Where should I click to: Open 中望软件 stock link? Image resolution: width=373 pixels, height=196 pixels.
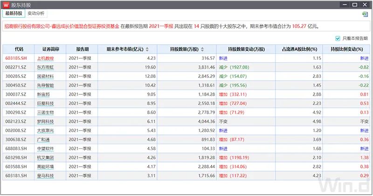pyautogui.click(x=45, y=149)
